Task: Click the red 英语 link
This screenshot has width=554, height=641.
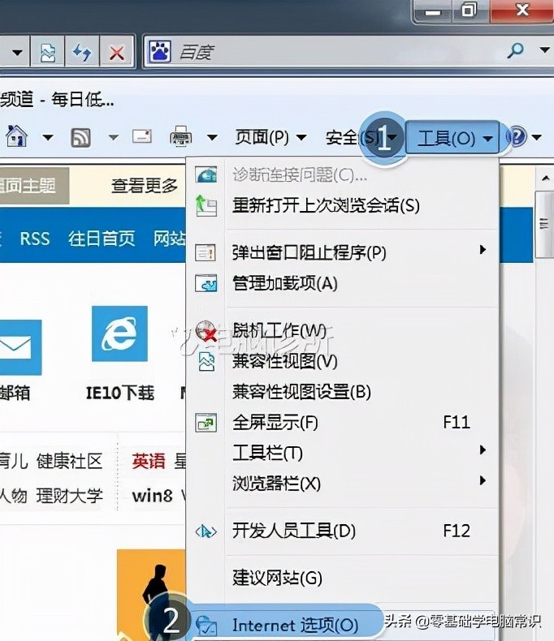Action: [149, 461]
